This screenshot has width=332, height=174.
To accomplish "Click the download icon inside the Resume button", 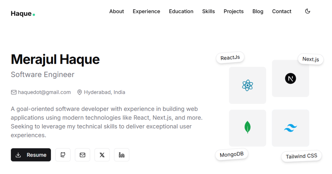I will point(18,155).
